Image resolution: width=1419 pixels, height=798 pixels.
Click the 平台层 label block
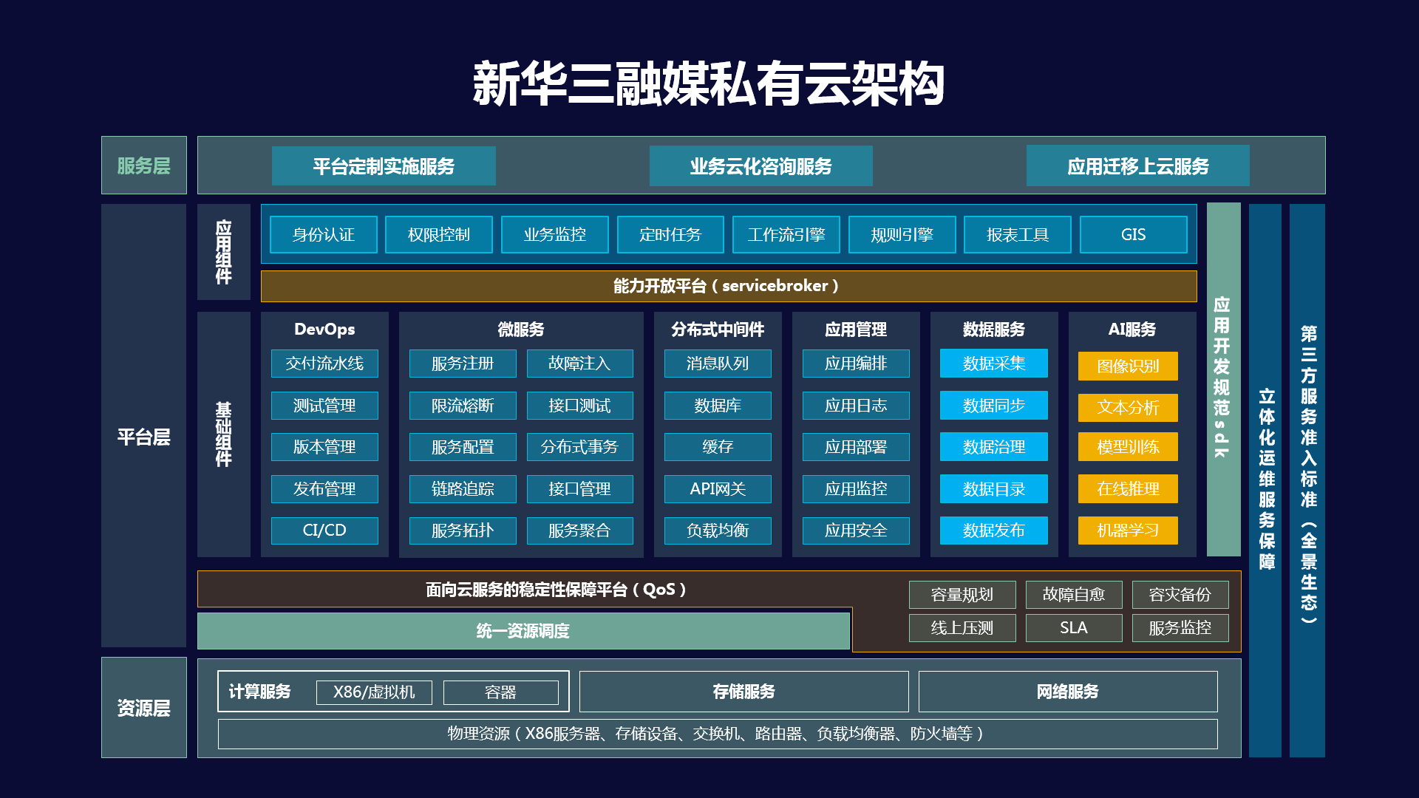(144, 426)
